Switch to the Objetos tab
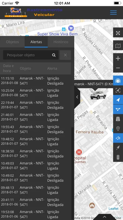The height and width of the screenshot is (220, 123). [x=13, y=42]
